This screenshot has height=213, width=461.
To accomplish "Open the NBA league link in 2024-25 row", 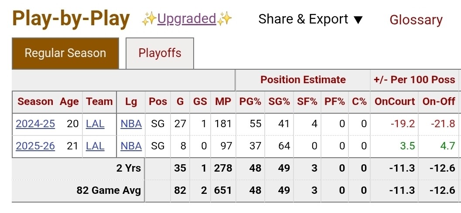I will tap(131, 124).
